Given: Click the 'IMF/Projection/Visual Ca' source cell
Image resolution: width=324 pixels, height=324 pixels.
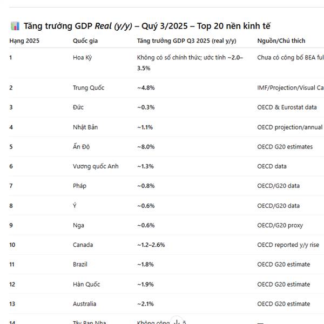Looking at the screenshot, I should coord(290,87).
